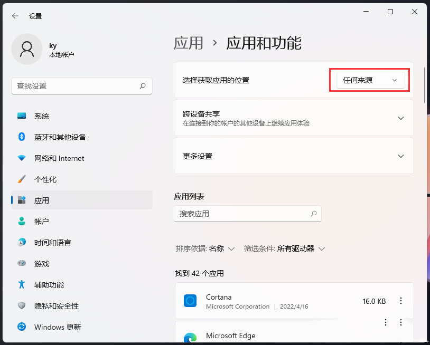Click the 搜索应用 search box

pyautogui.click(x=248, y=214)
